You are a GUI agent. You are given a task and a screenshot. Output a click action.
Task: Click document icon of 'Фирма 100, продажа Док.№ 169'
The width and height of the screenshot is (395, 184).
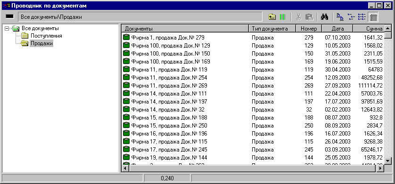[x=126, y=61]
